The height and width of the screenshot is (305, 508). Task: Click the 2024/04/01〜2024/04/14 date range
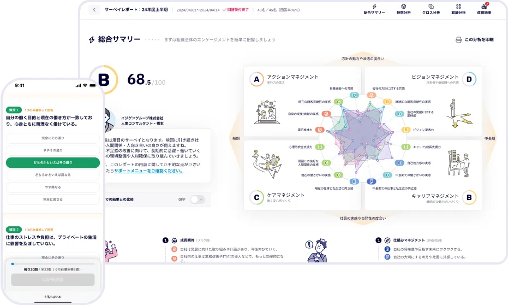tap(198, 10)
